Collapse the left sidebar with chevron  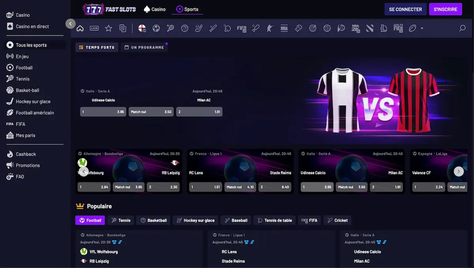click(70, 24)
